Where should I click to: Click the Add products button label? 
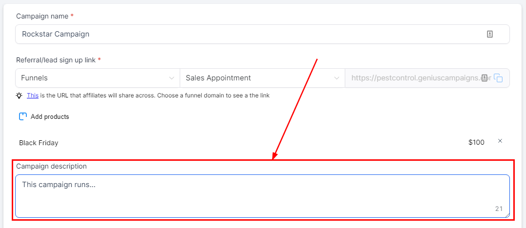50,117
